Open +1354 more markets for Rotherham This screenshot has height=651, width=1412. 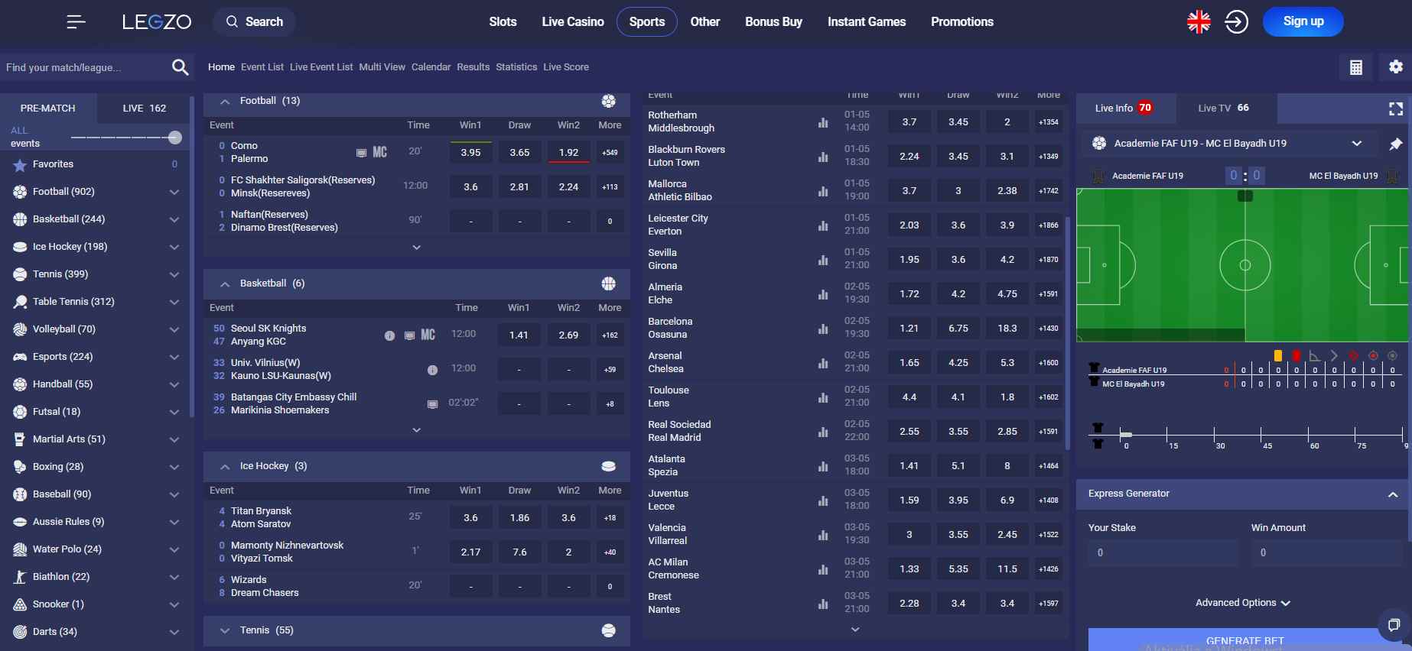pos(1049,122)
